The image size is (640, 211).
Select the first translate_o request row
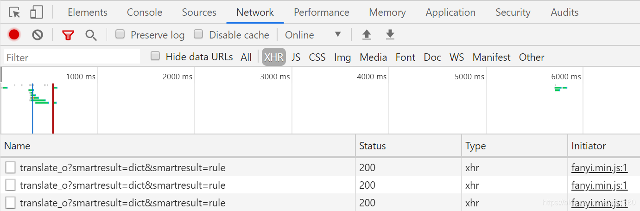point(122,167)
